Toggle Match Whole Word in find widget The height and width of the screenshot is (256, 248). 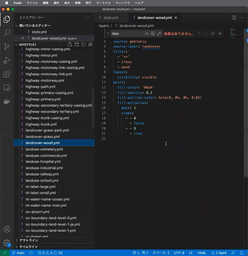click(x=153, y=33)
